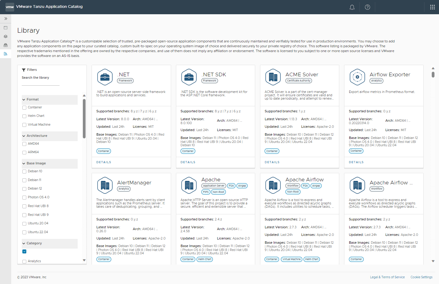
Task: Open the apps grid switcher icon
Action: click(x=432, y=7)
